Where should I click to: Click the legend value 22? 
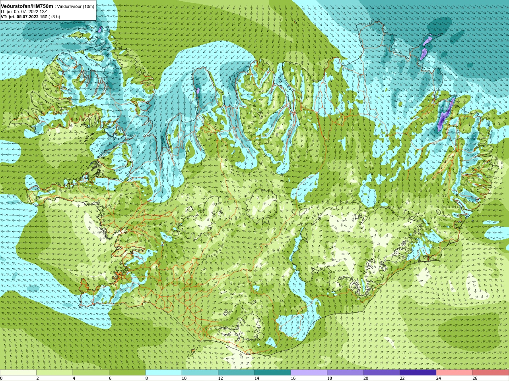click(x=402, y=378)
